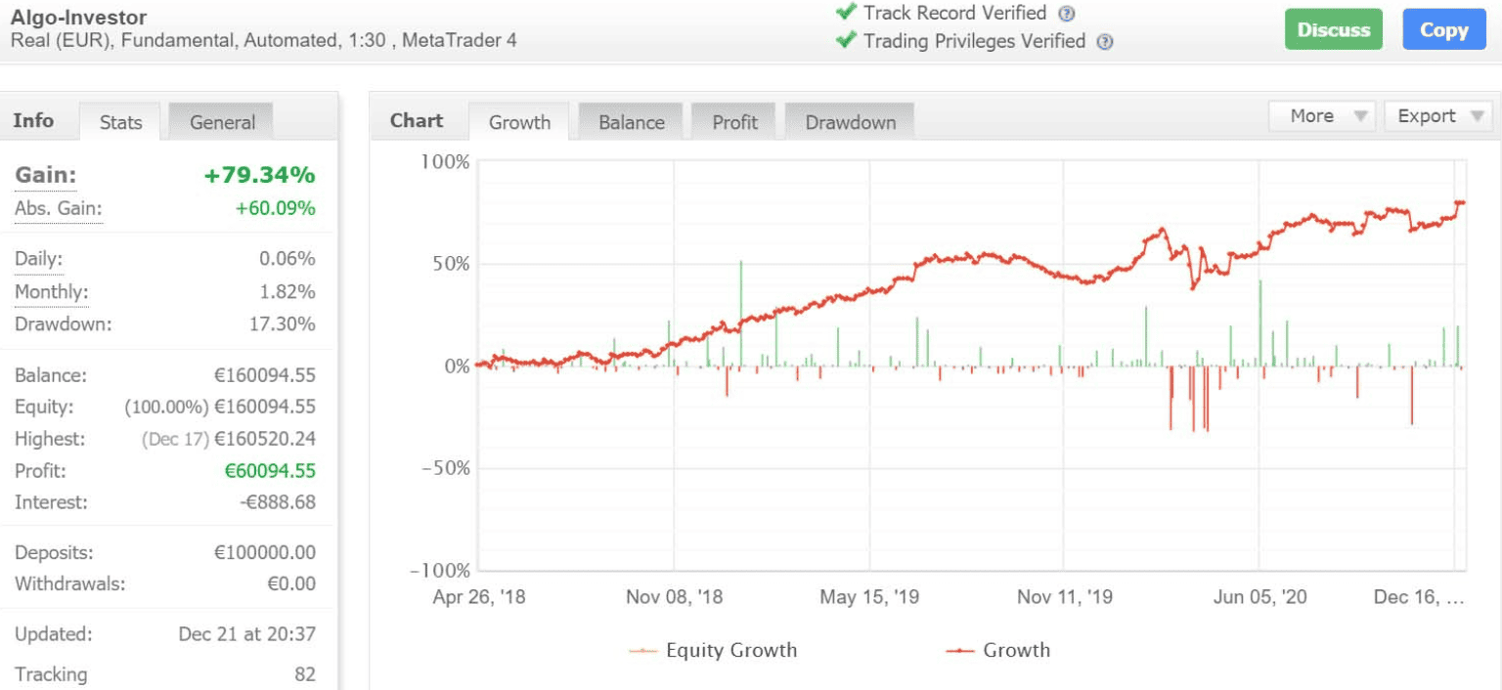This screenshot has width=1502, height=690.
Task: Click the +79.34% gain value
Action: [259, 176]
